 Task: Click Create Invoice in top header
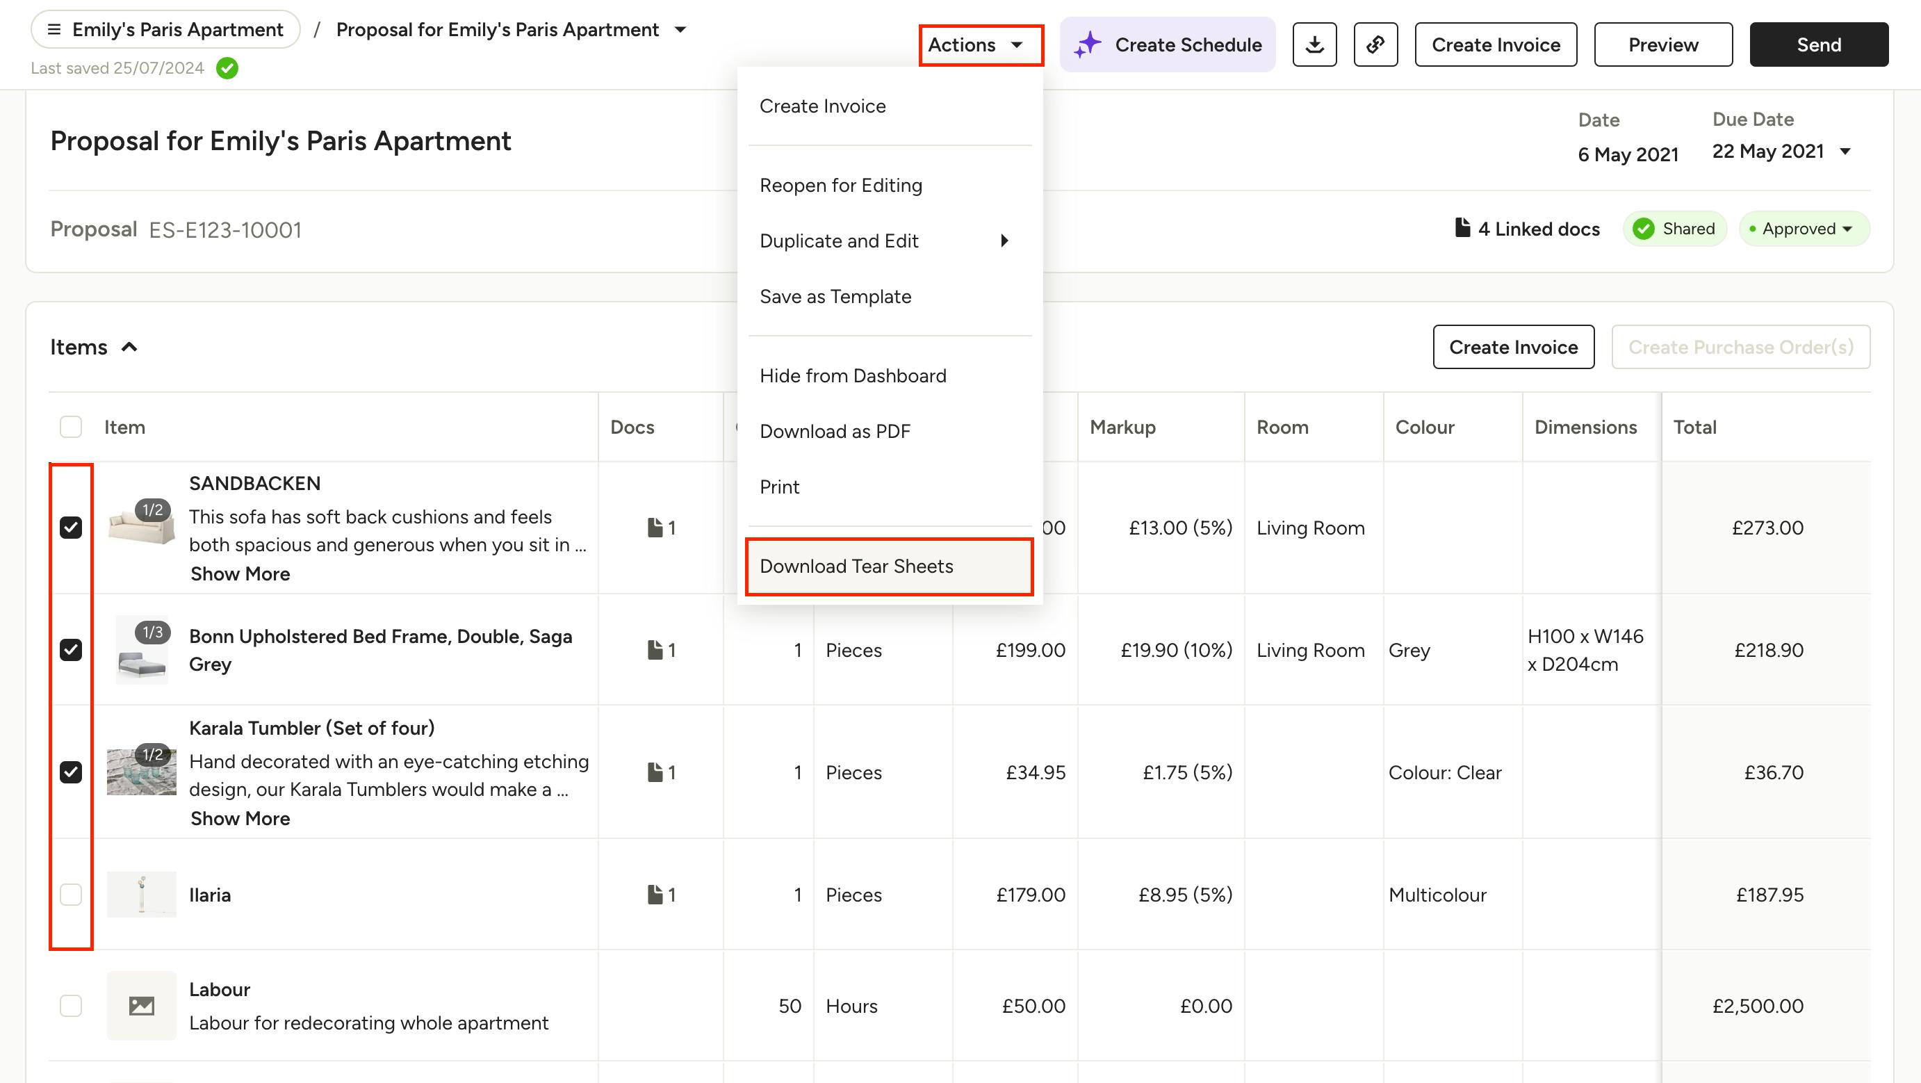1496,44
